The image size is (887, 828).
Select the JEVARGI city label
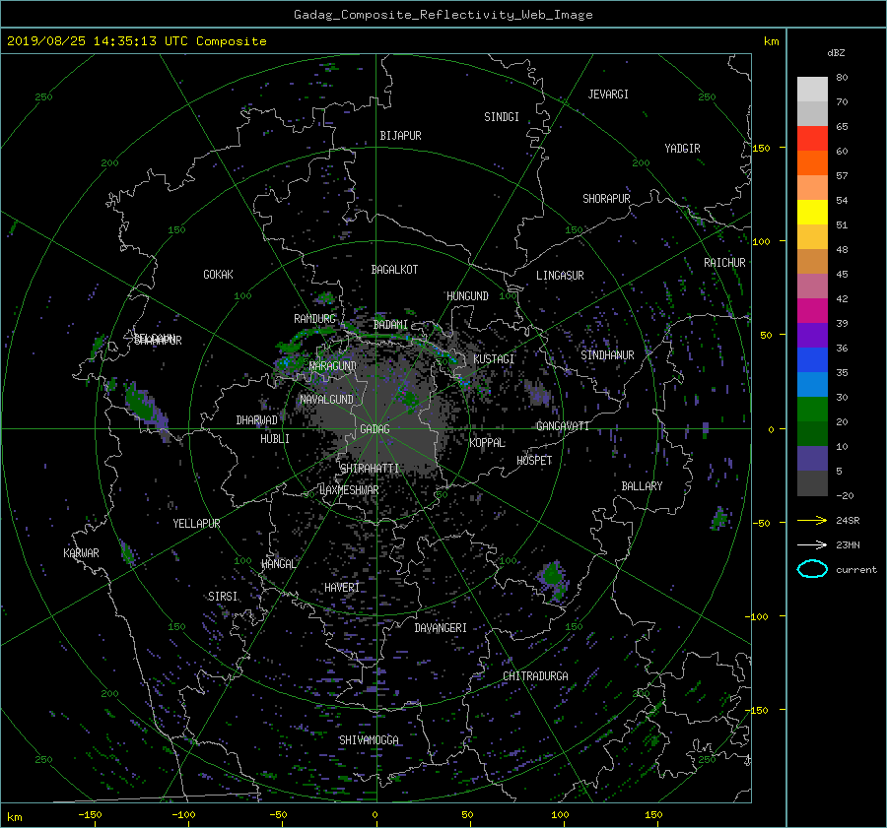(x=608, y=95)
